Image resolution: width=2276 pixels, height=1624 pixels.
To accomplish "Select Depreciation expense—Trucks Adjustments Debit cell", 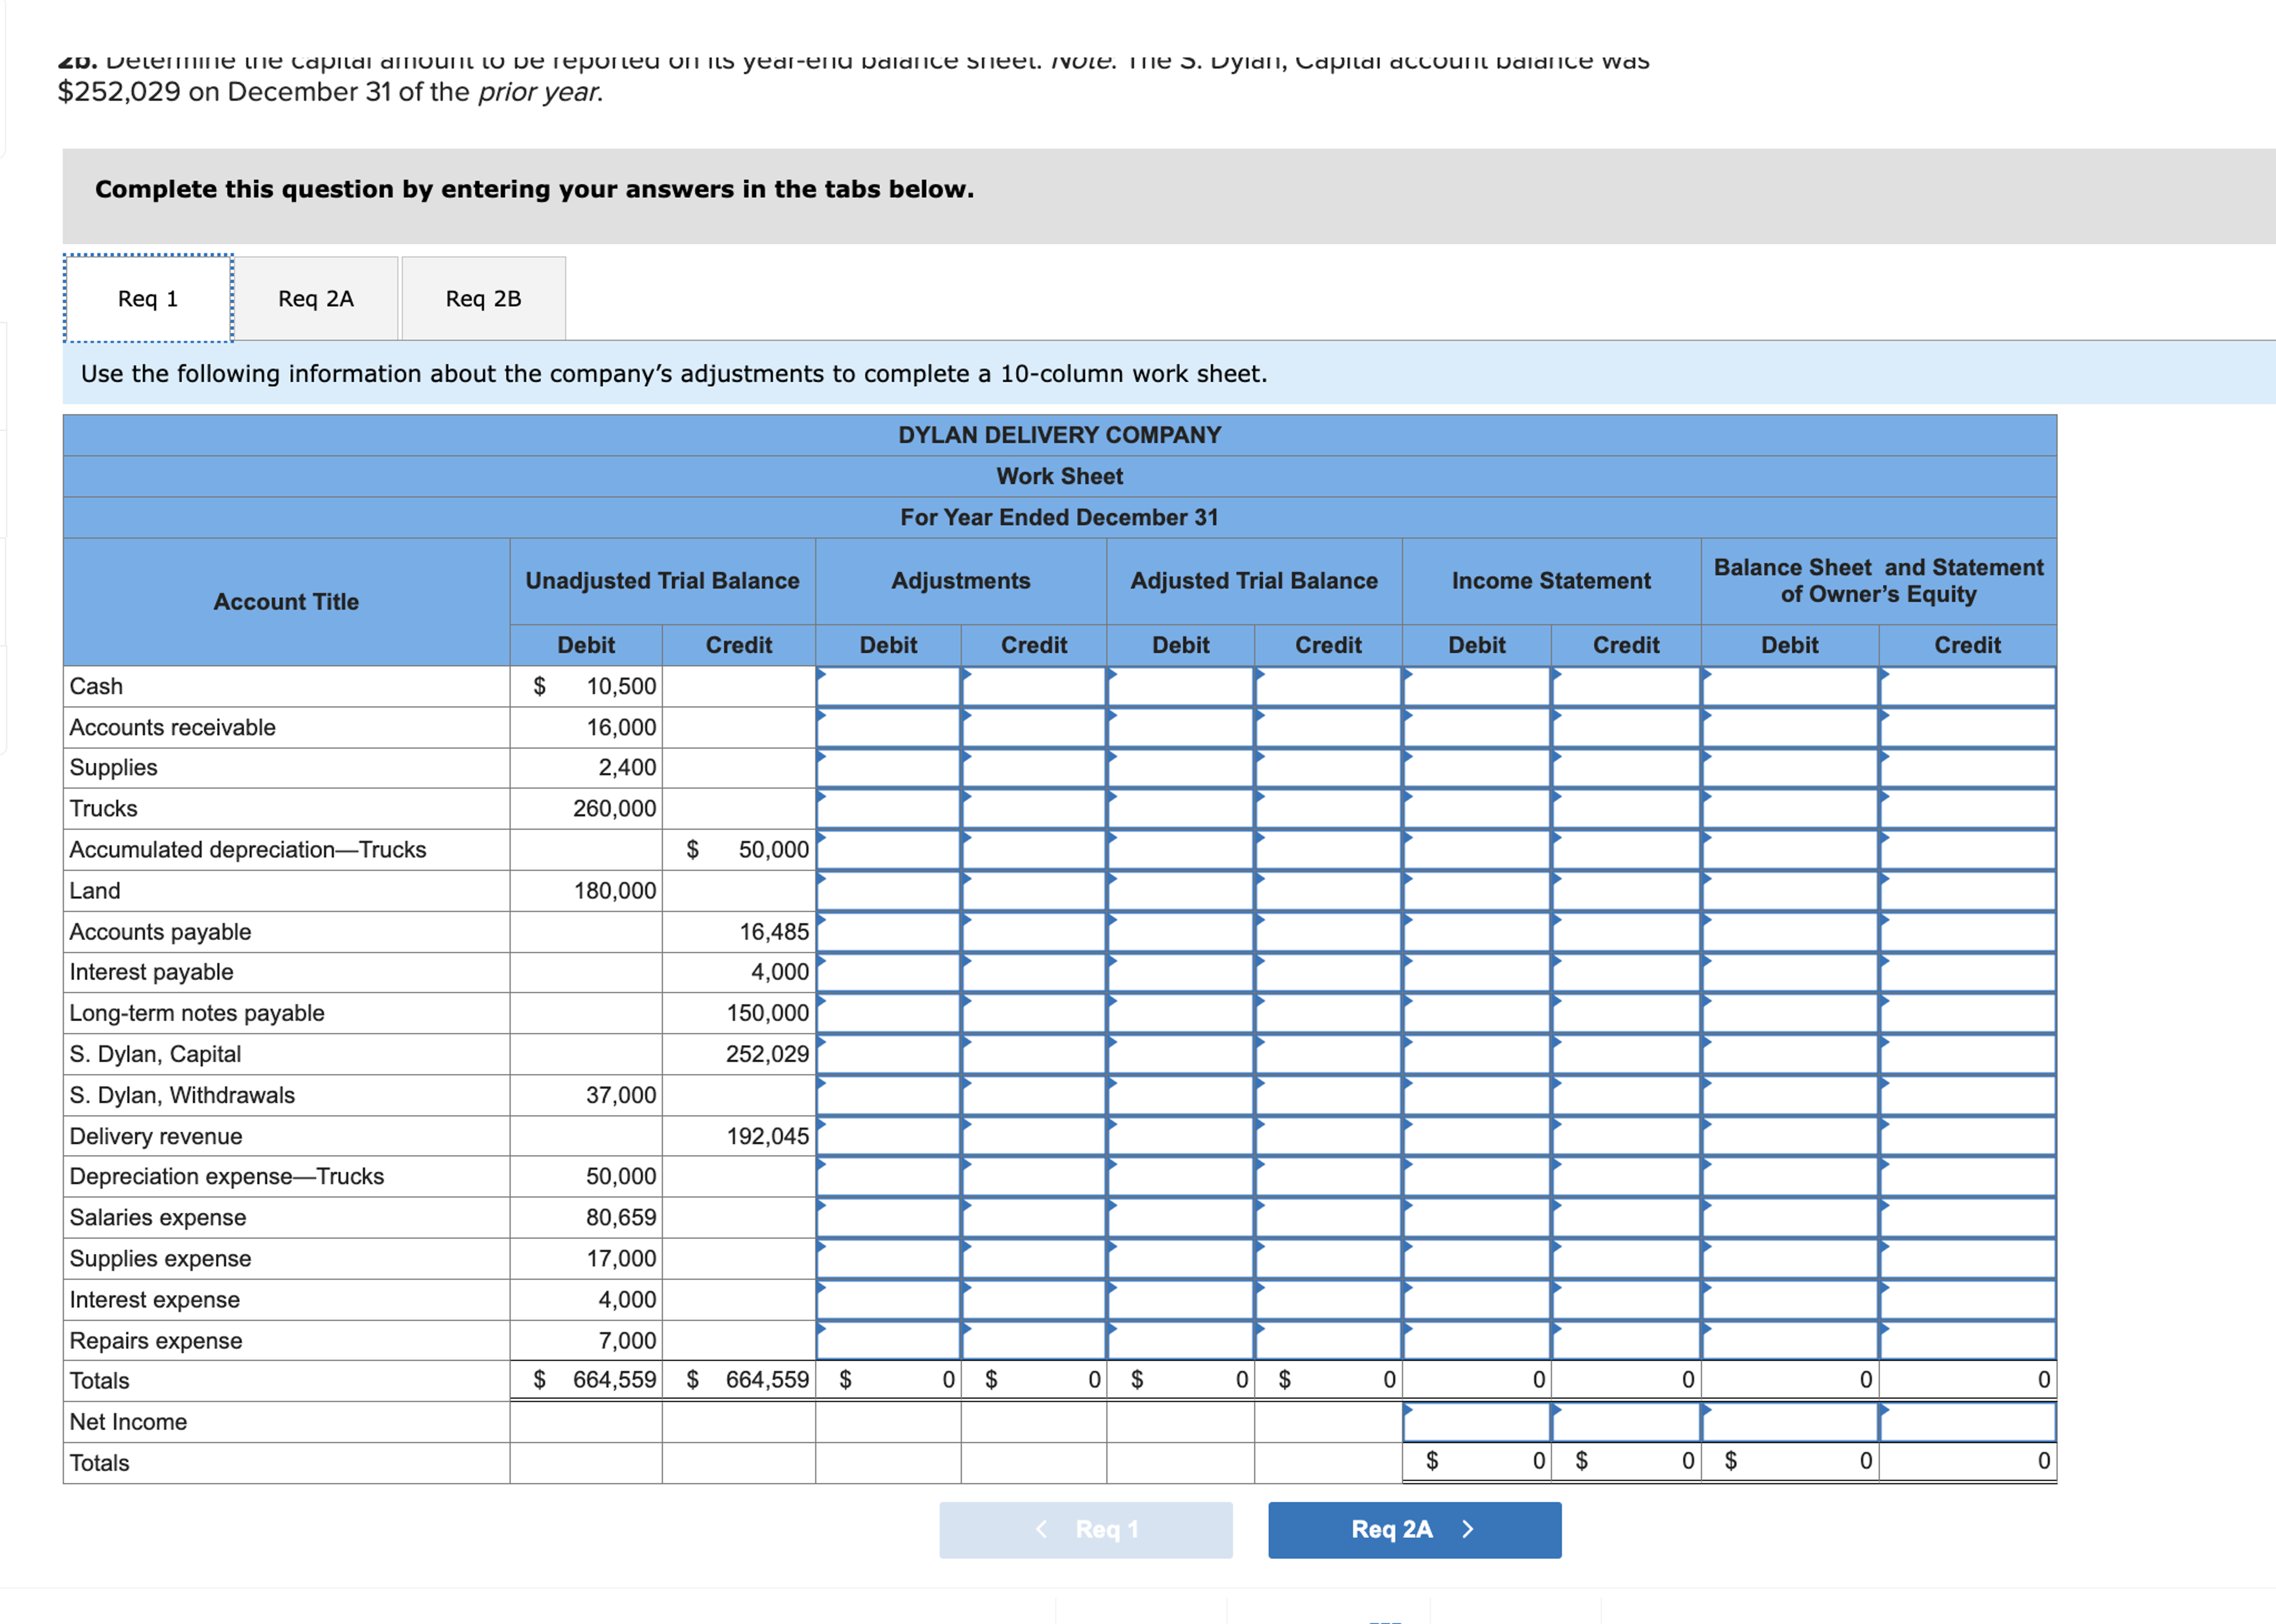I will tap(888, 1176).
